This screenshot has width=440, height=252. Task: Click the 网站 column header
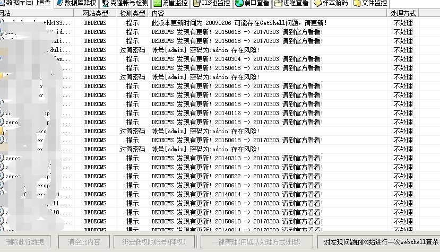37,13
